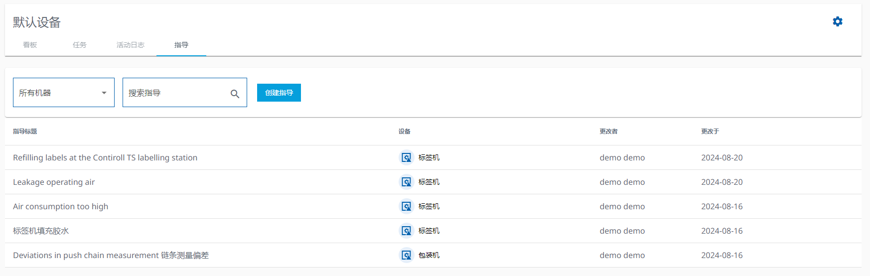This screenshot has width=870, height=276.
Task: Click device icon in Leakage operating air row
Action: (x=407, y=182)
